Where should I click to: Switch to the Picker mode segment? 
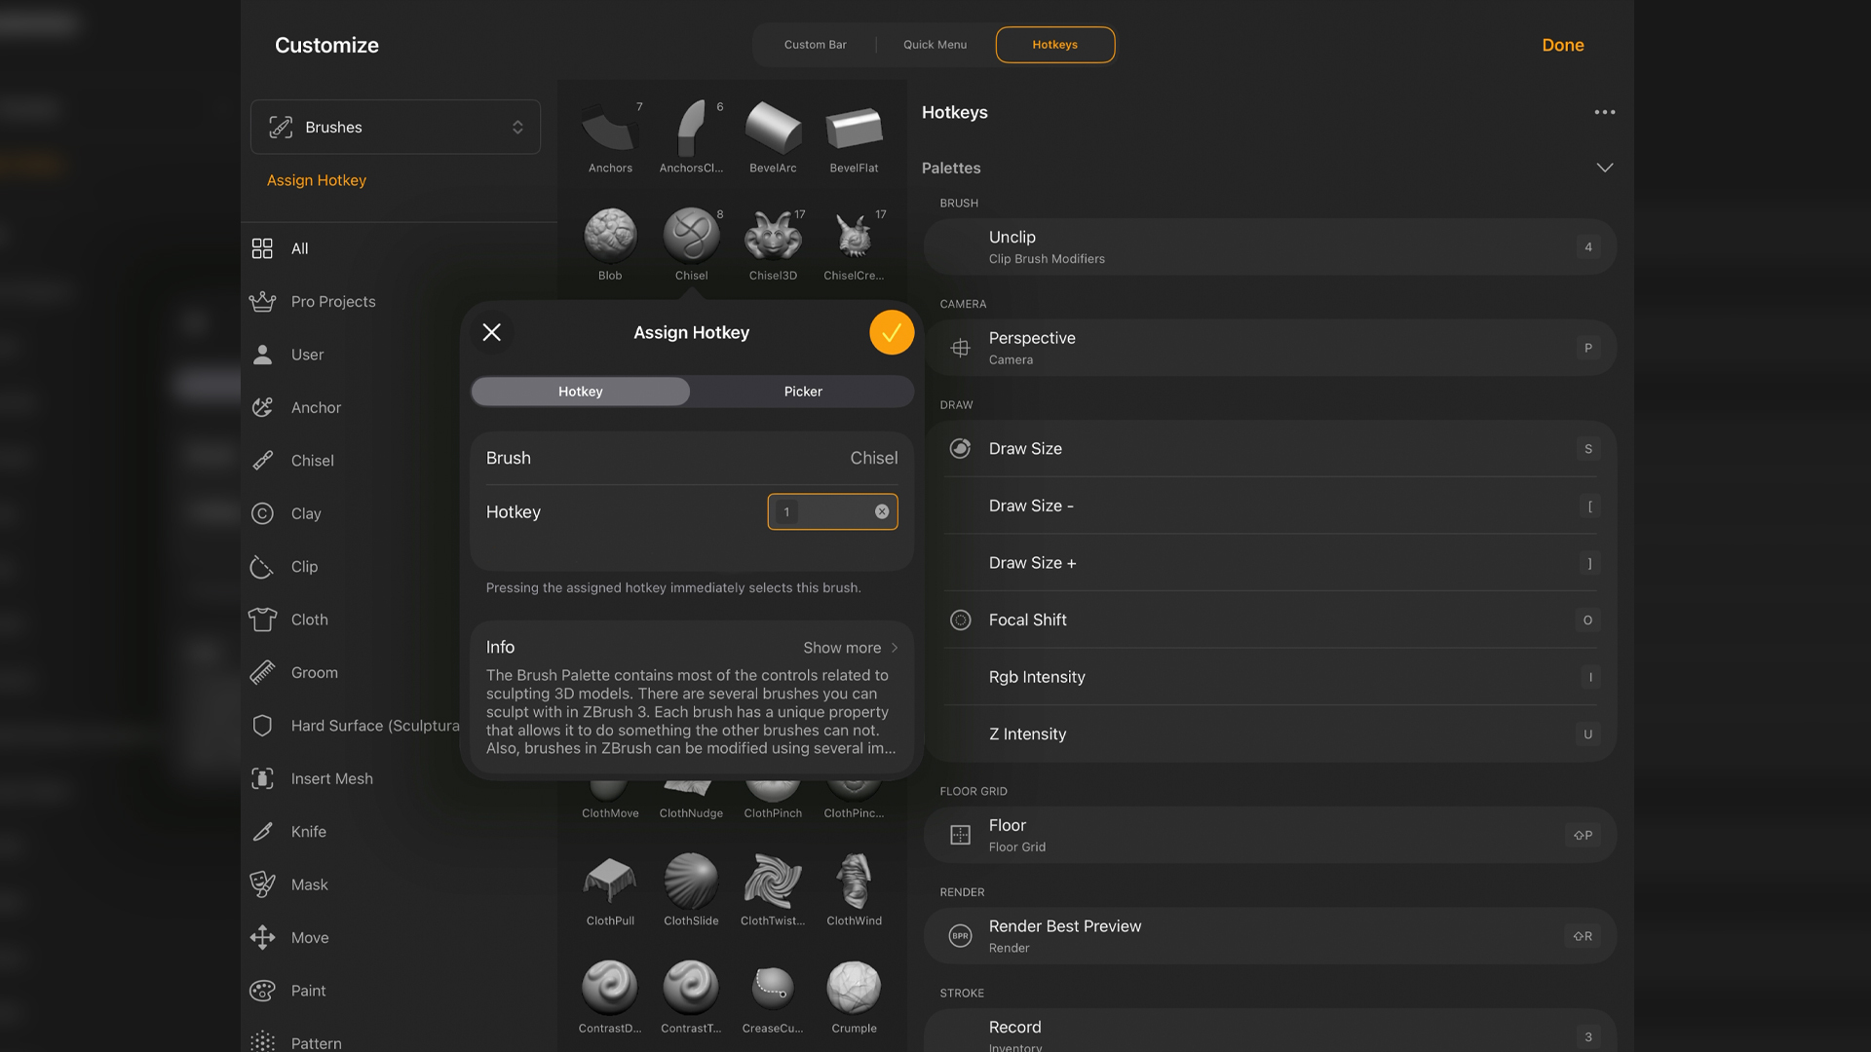[803, 392]
